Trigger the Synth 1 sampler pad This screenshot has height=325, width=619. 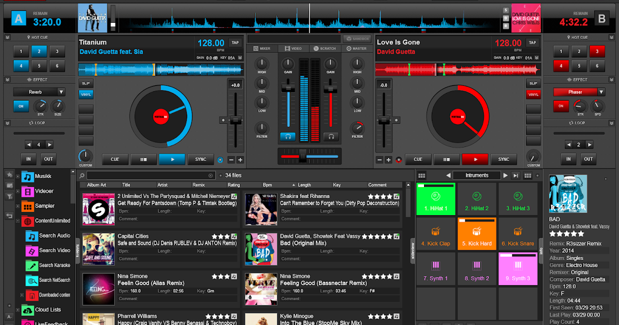436,269
